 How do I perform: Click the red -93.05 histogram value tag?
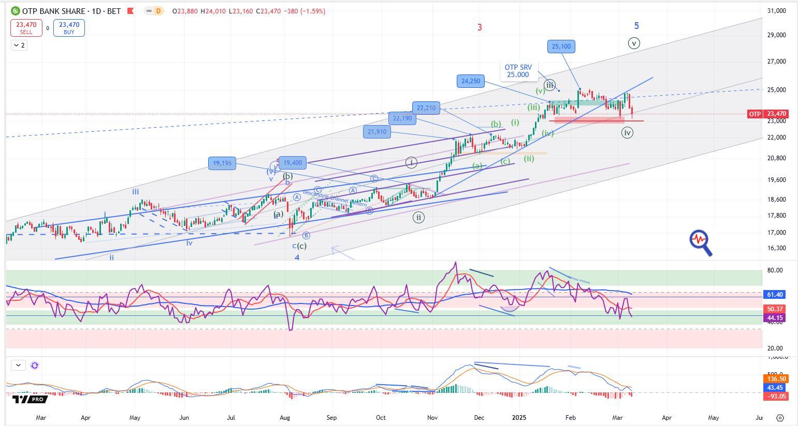point(776,397)
